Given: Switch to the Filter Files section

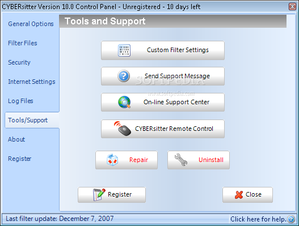Looking at the screenshot, I should tap(23, 43).
